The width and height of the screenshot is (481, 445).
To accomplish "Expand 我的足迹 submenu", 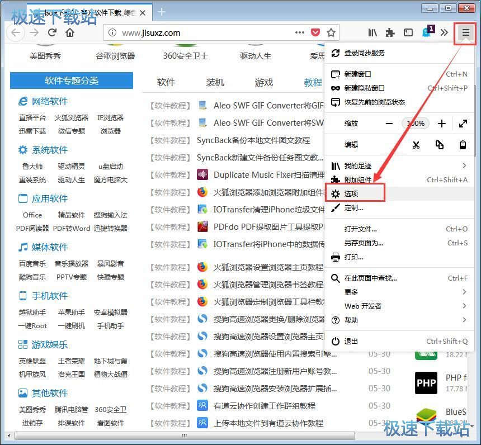I will (399, 166).
